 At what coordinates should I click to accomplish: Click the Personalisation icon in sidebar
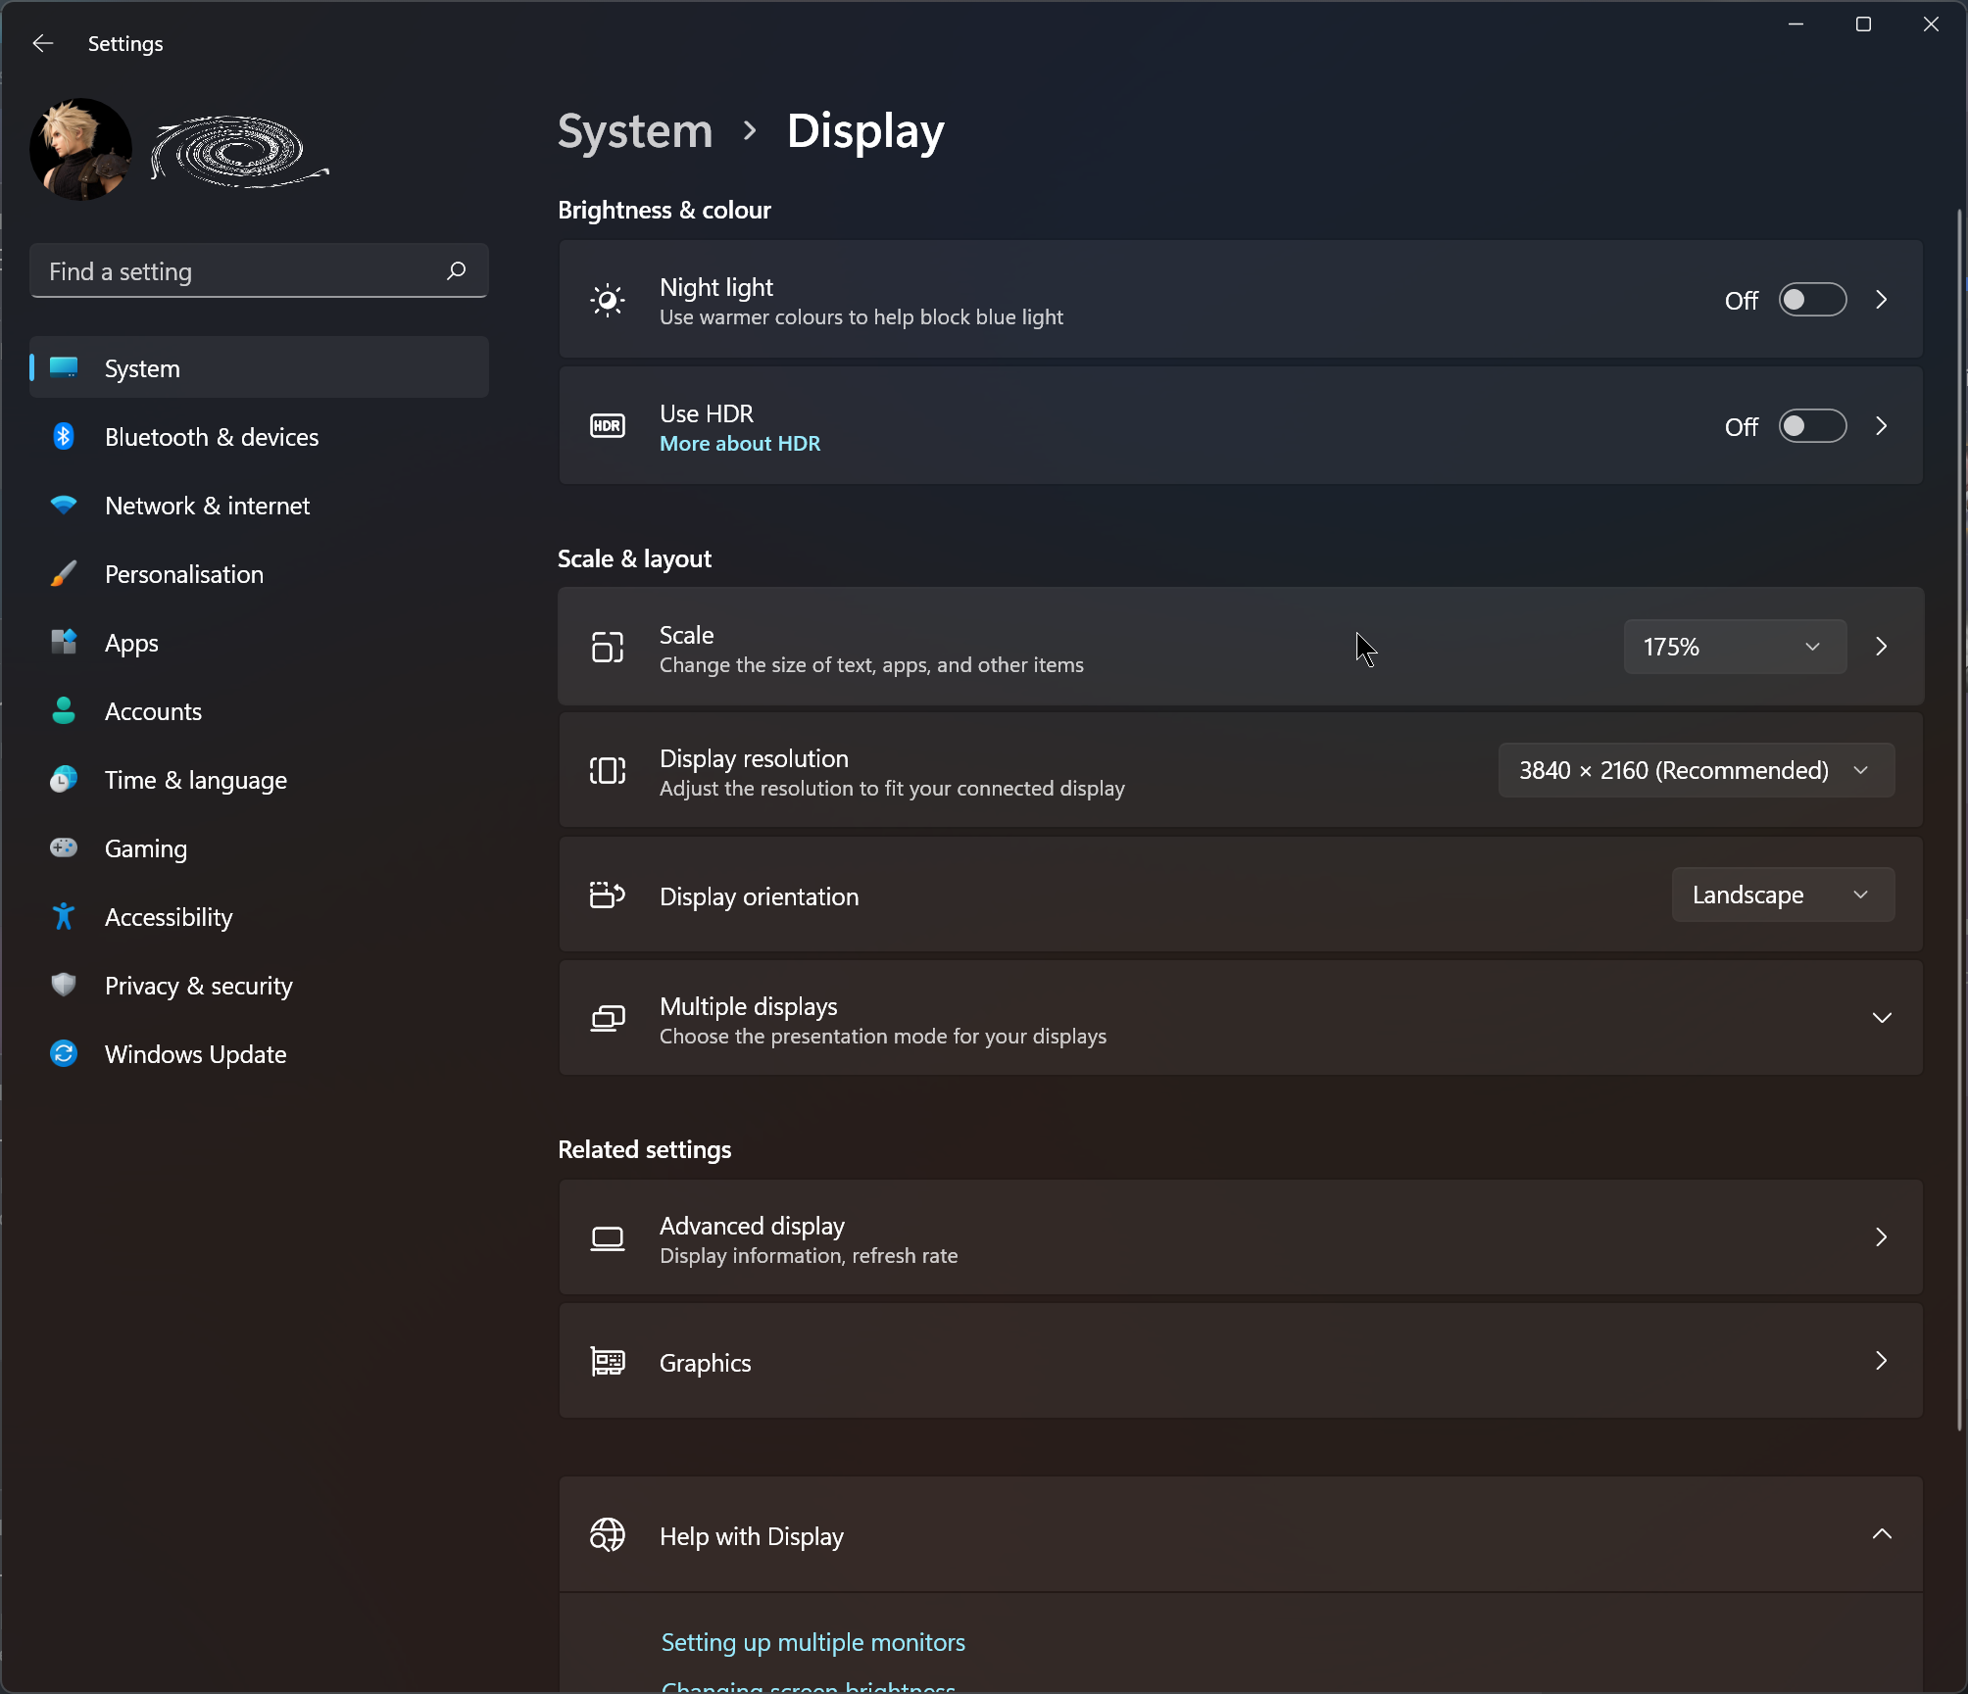(64, 573)
